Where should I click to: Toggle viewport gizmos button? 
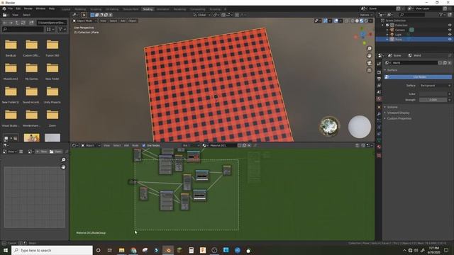(326, 21)
